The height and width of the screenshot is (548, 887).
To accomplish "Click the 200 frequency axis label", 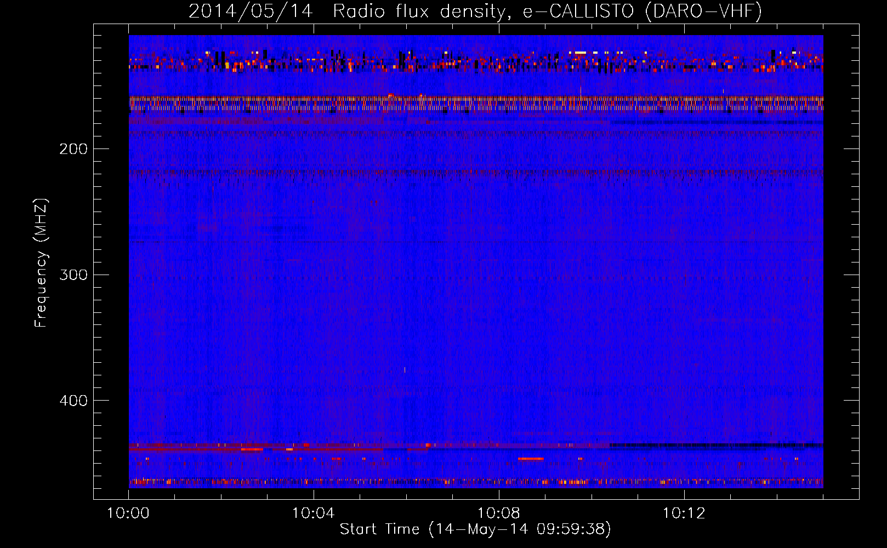I will [73, 149].
